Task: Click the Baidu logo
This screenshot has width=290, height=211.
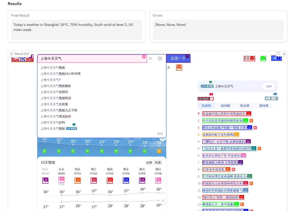Action: [22, 59]
